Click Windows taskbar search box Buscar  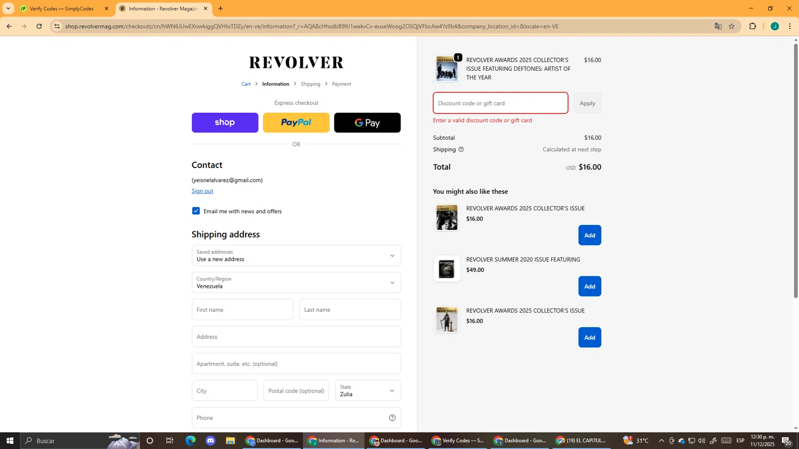[80, 440]
